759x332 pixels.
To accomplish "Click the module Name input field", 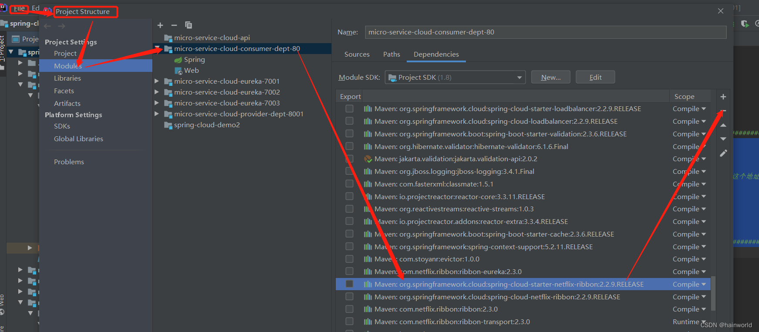I will [x=546, y=32].
